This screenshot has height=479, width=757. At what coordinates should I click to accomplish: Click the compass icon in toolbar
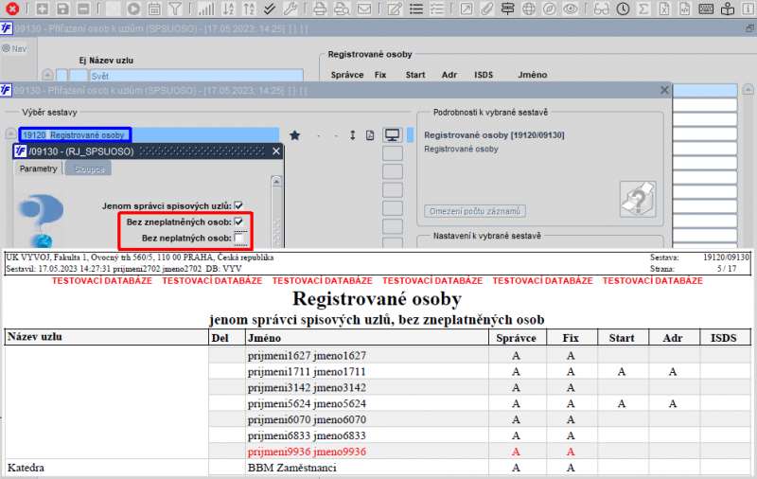[x=550, y=9]
